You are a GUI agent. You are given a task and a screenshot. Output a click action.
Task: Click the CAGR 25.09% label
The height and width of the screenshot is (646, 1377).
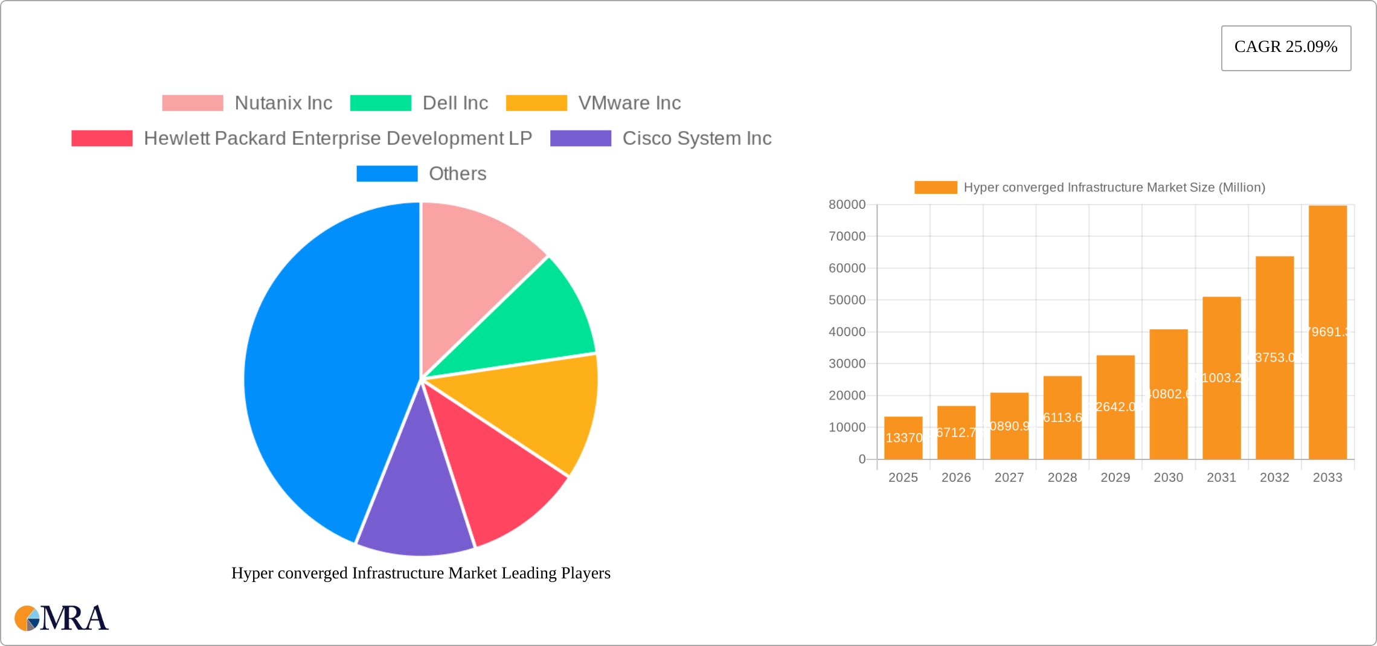click(x=1285, y=46)
